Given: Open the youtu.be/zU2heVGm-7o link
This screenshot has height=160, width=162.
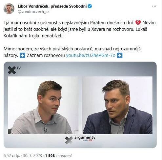Looking at the screenshot, I should coord(91,55).
